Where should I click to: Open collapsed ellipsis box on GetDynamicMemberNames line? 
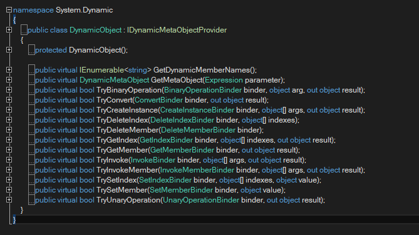coord(31,70)
